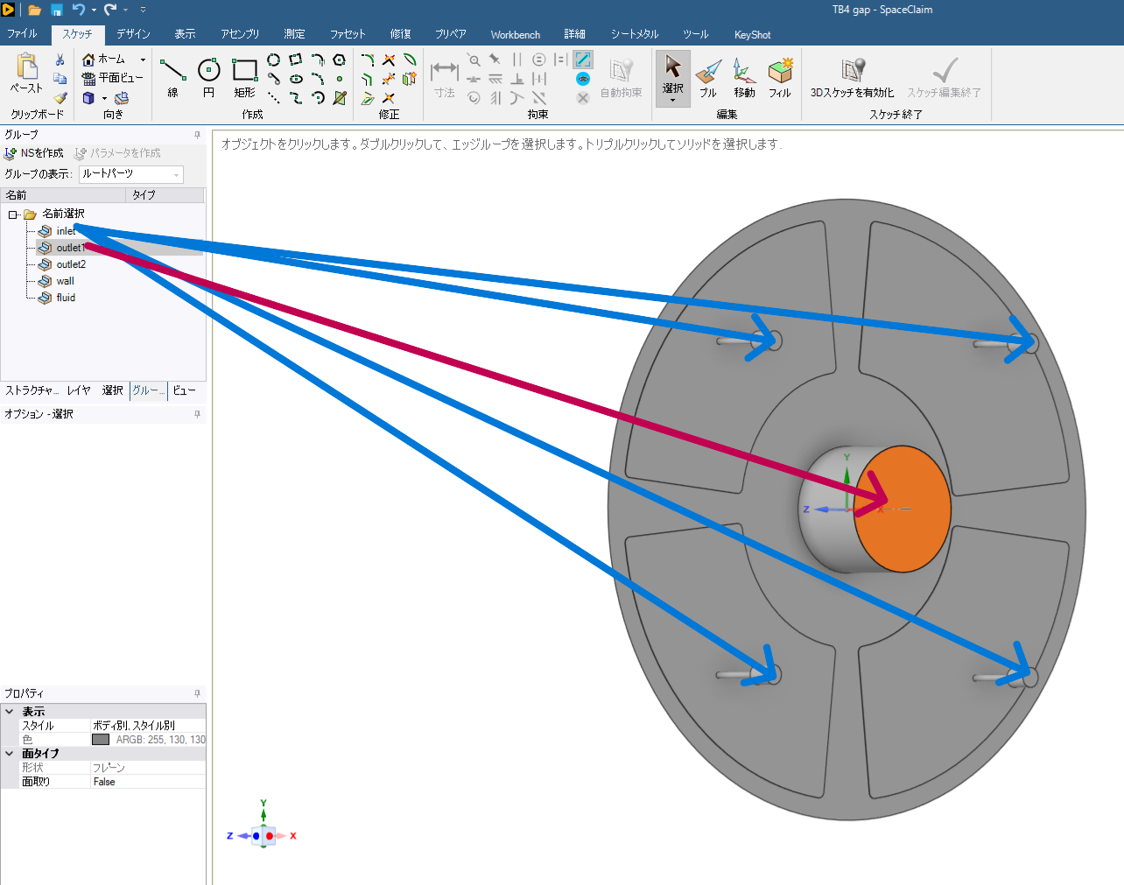The width and height of the screenshot is (1124, 885).
Task: Toggle pin on the プロパティ panel
Action: click(197, 693)
